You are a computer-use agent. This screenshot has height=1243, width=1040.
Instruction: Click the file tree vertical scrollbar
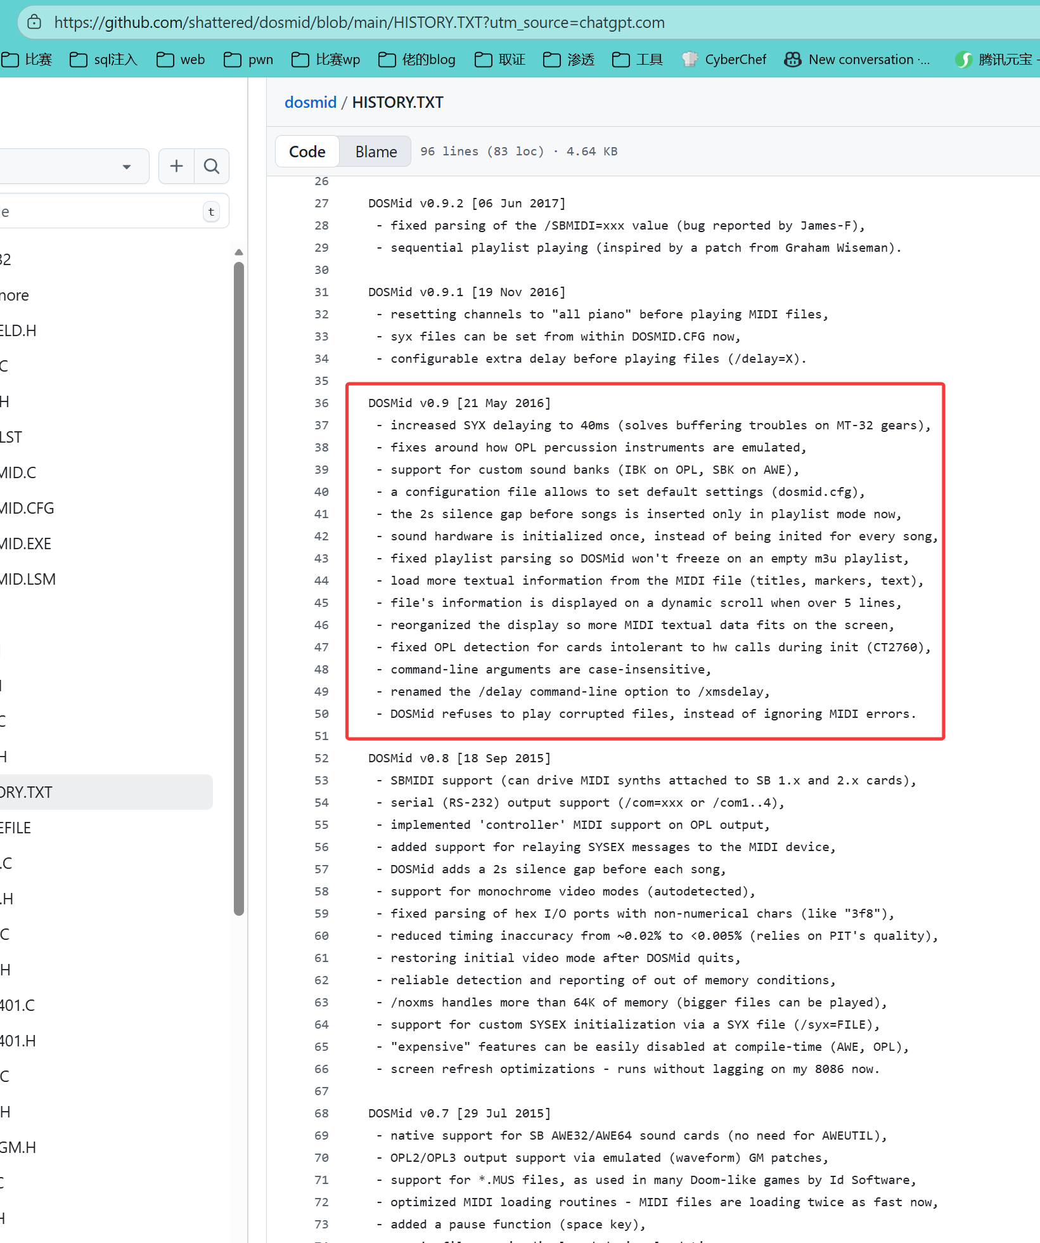pos(239,588)
